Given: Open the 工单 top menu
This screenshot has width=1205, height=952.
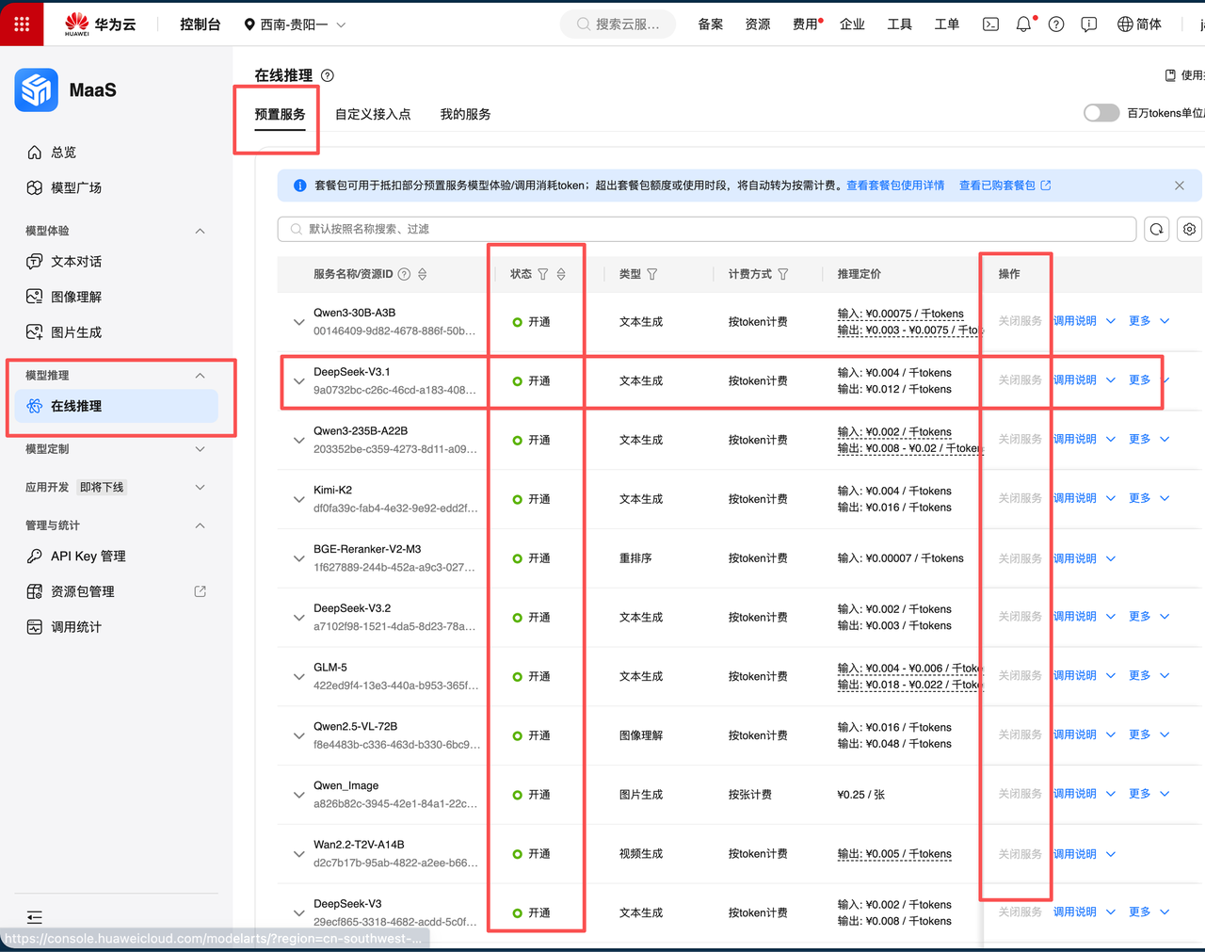Looking at the screenshot, I should coord(947,24).
